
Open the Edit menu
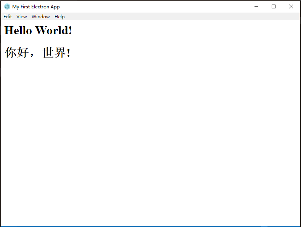point(8,17)
